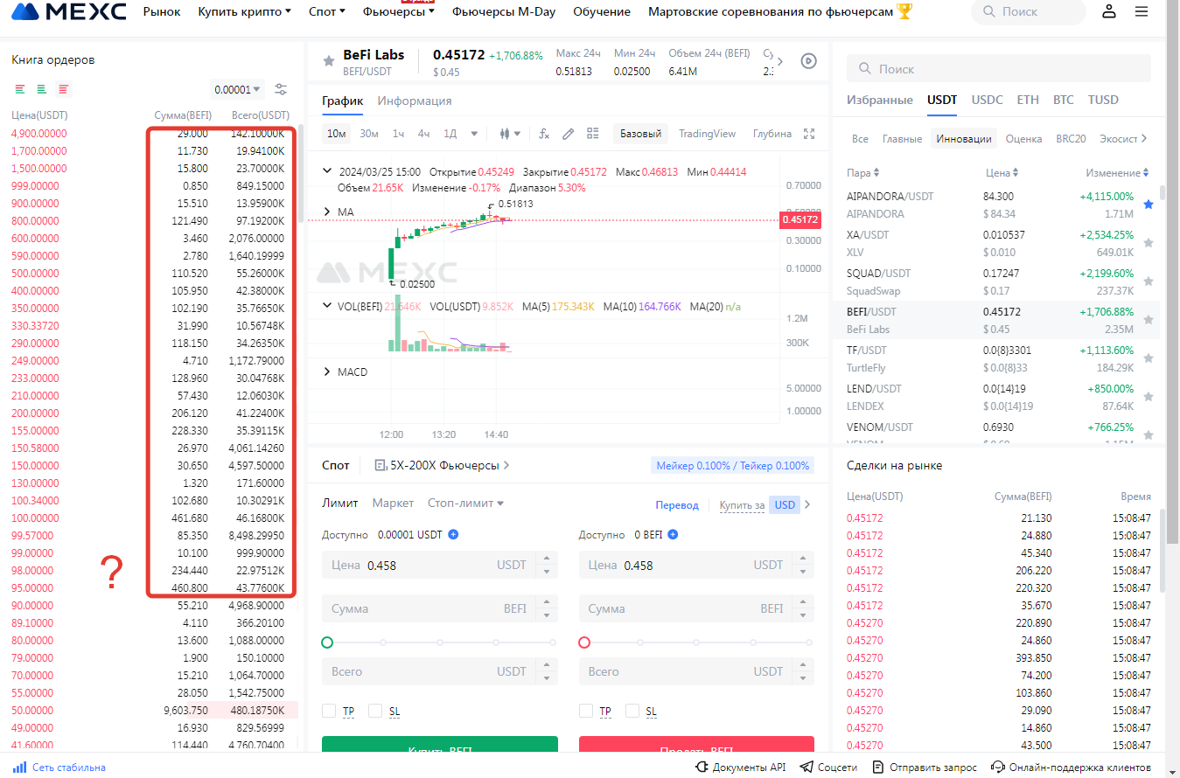Show only buy orders in order book

click(x=41, y=89)
